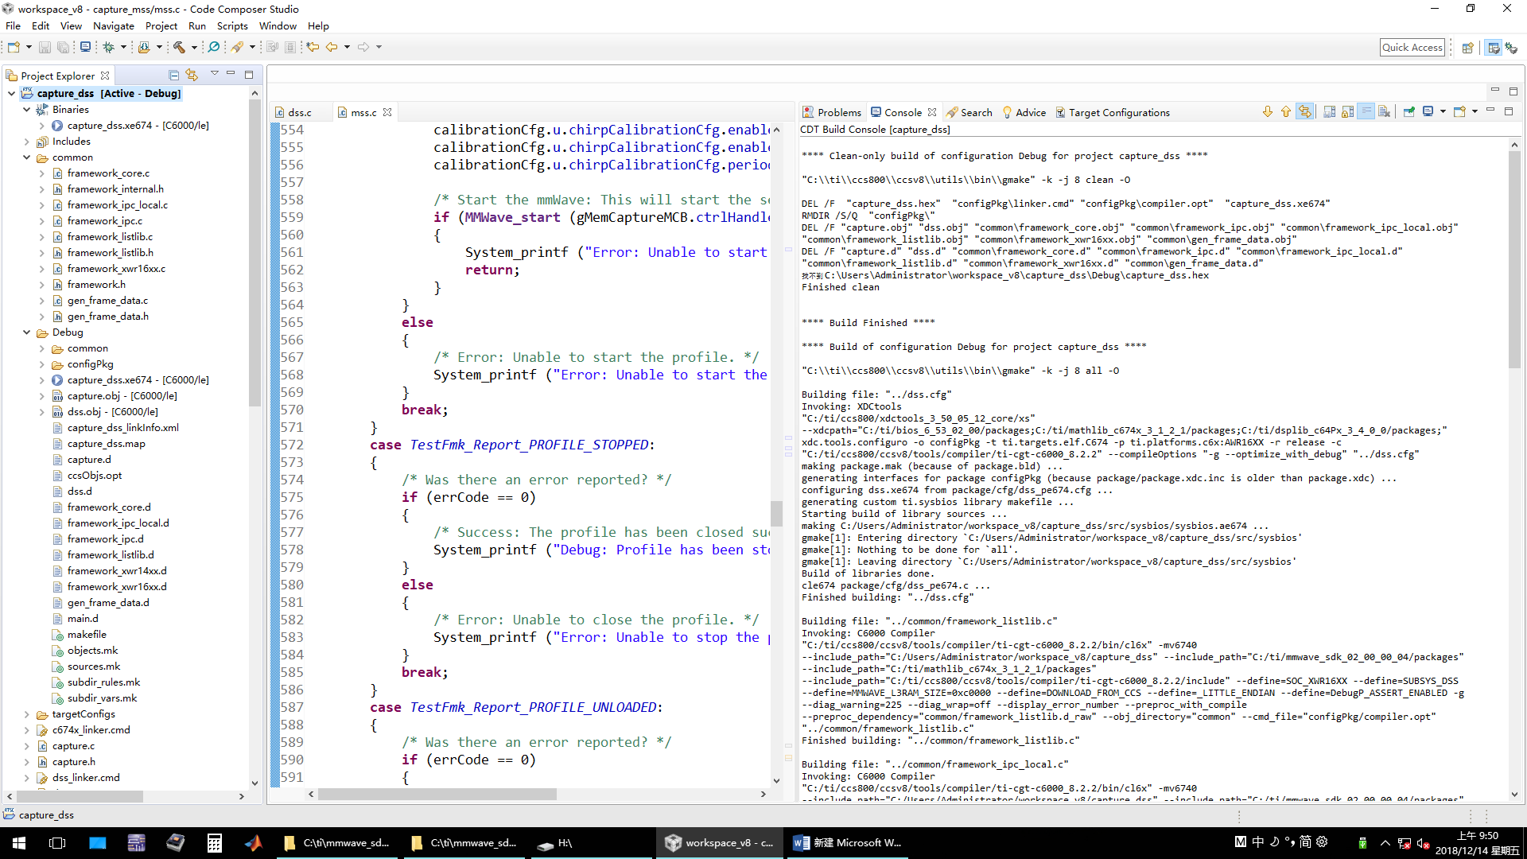Click Clear Console icon
The width and height of the screenshot is (1527, 859).
tap(1384, 112)
